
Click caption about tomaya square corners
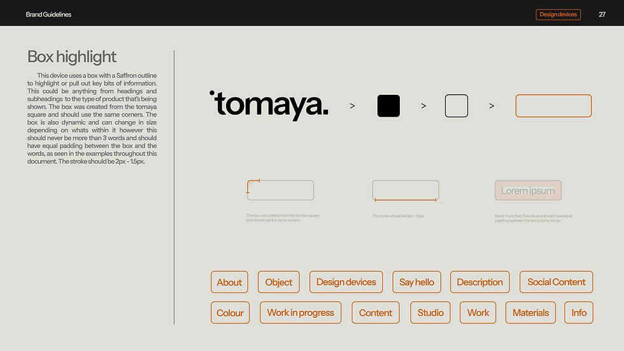(x=283, y=218)
